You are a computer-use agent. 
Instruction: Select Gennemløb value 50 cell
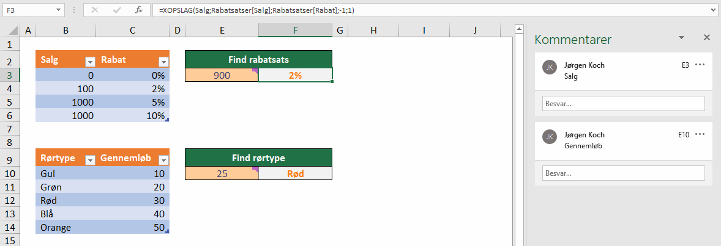coord(132,227)
